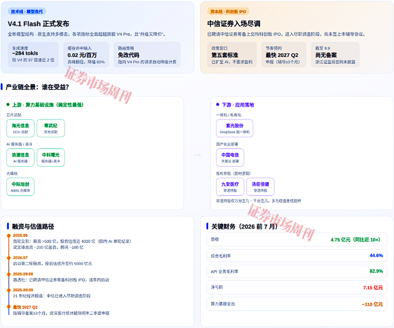Screen dimensions: 394x328
Task: Click the 国产化云部署 category label
Action: tap(227, 144)
